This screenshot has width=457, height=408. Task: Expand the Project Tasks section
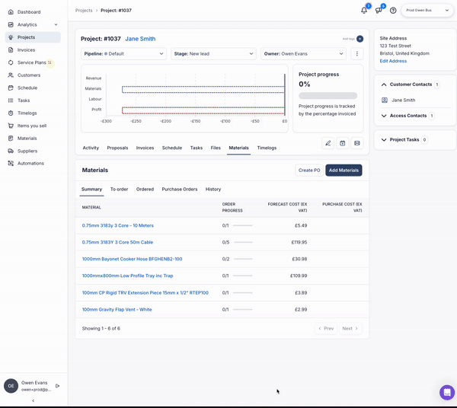click(384, 140)
